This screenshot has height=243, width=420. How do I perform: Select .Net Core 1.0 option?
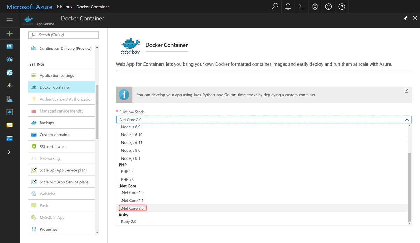tap(262, 193)
